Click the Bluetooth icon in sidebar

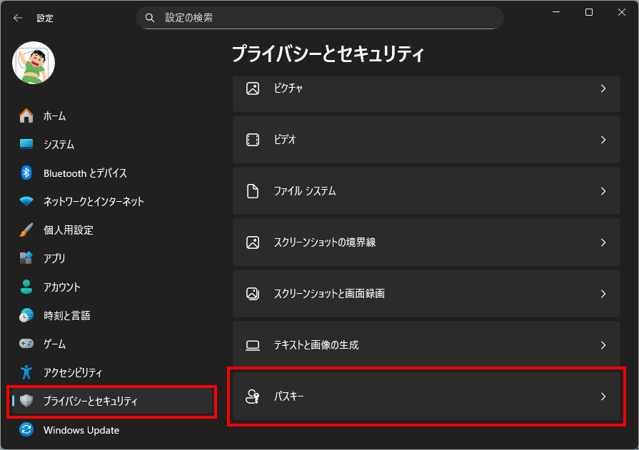tap(26, 173)
